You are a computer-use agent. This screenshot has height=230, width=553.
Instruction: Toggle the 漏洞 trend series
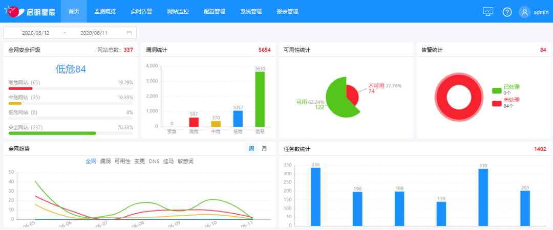105,161
